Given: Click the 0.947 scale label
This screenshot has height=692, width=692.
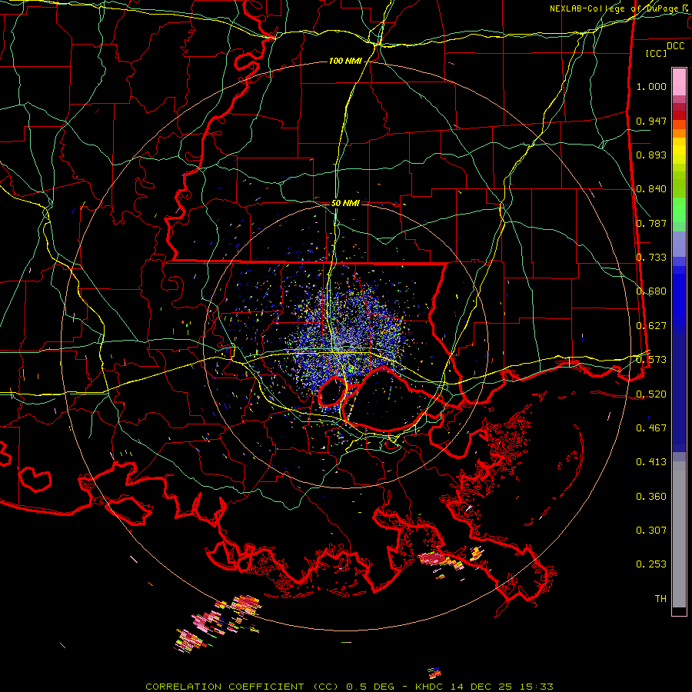Looking at the screenshot, I should point(651,121).
